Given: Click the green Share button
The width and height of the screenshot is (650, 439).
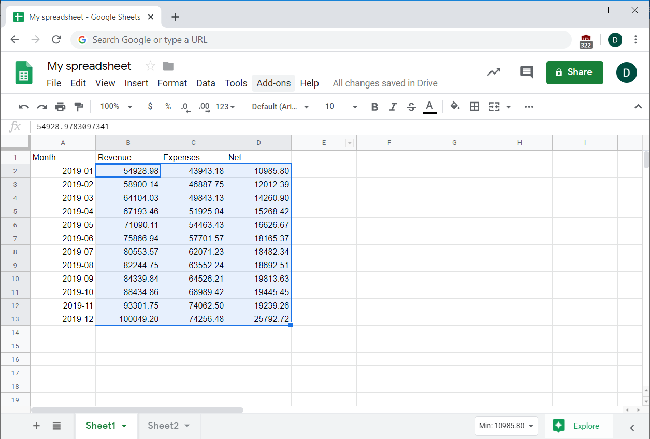Looking at the screenshot, I should [x=574, y=72].
